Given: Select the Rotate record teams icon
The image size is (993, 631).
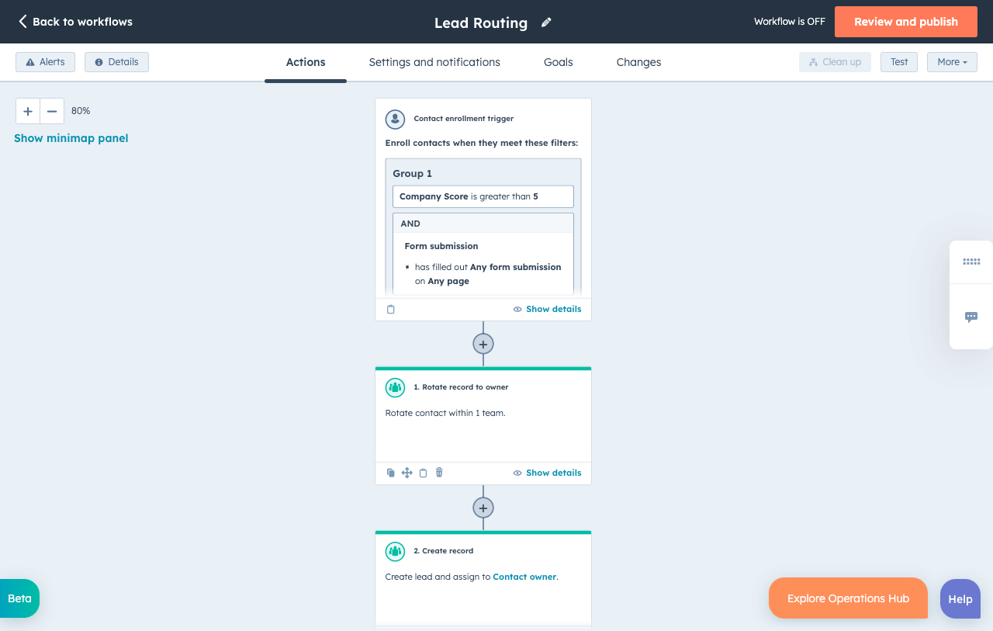Looking at the screenshot, I should coord(395,387).
